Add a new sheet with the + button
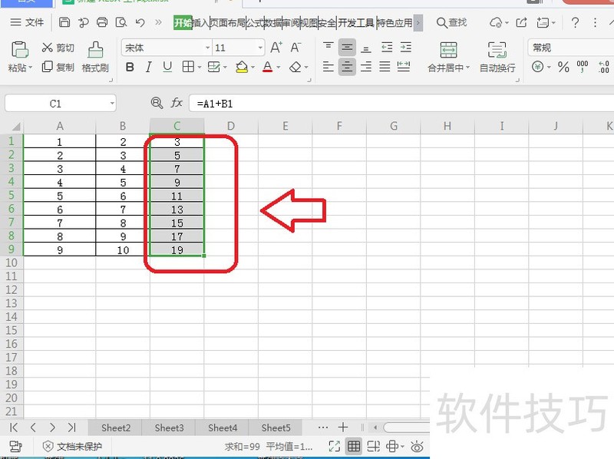The height and width of the screenshot is (459, 614). [344, 428]
